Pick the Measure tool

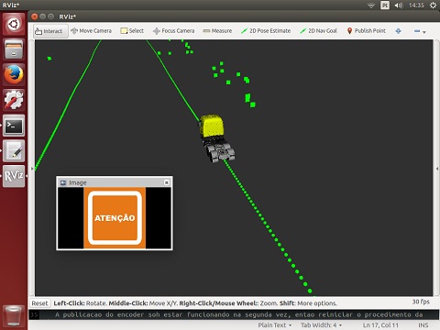pos(217,31)
